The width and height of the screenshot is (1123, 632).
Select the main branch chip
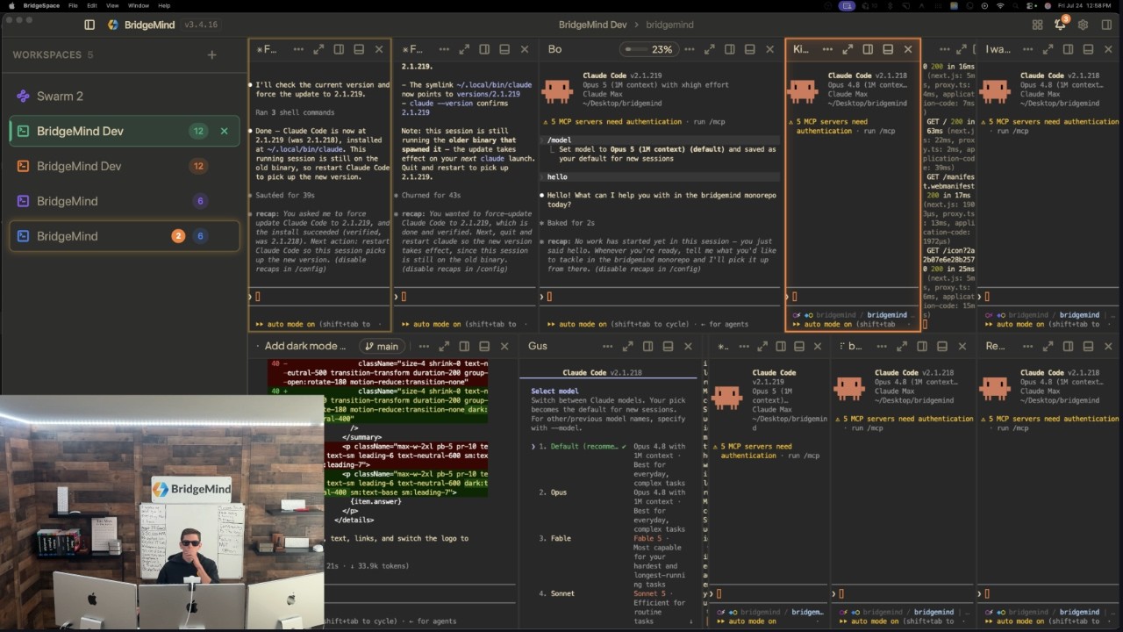pos(383,346)
